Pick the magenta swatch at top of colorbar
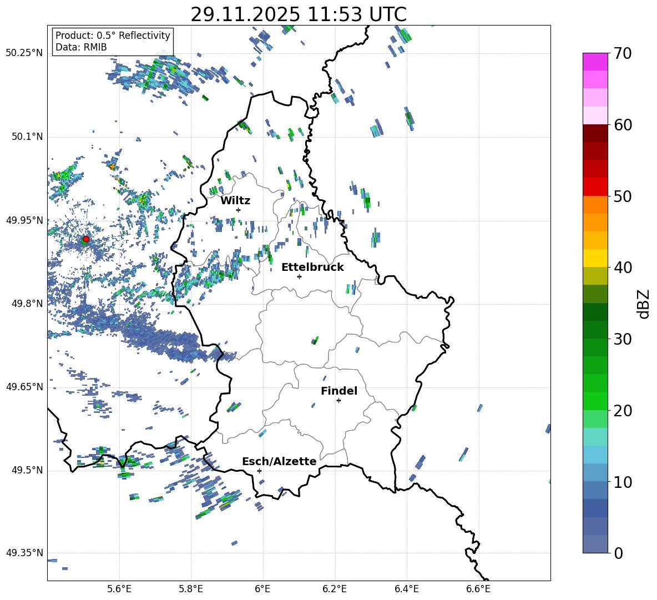The height and width of the screenshot is (600, 657). pos(595,62)
